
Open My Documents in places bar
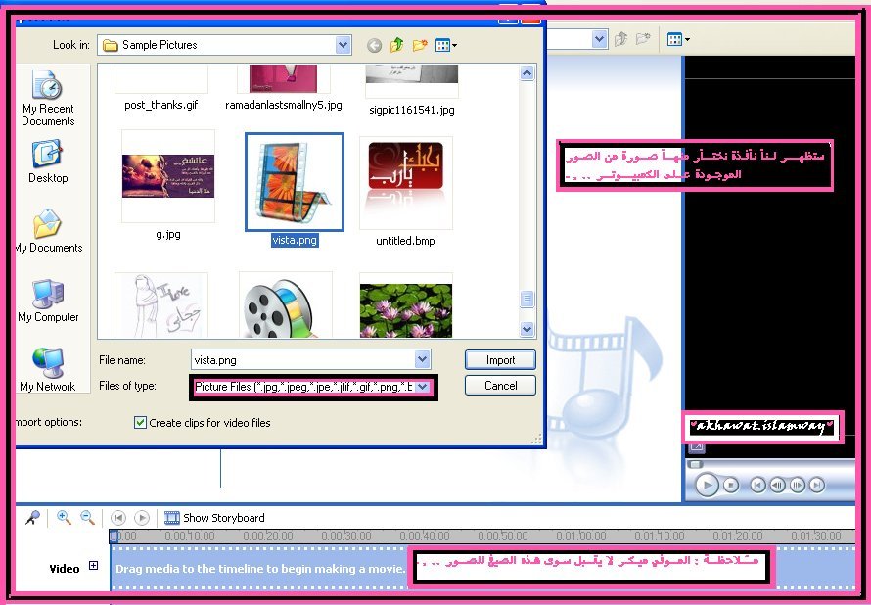(48, 231)
